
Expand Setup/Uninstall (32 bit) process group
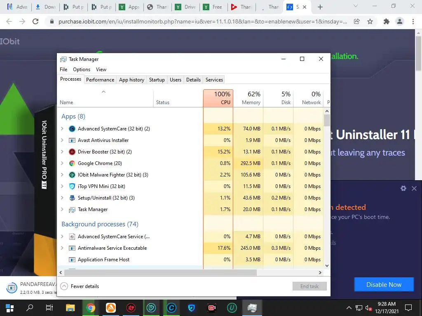[62, 198]
